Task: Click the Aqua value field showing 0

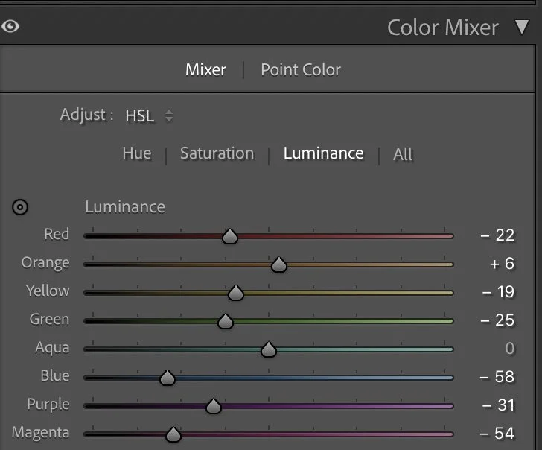Action: pos(510,349)
